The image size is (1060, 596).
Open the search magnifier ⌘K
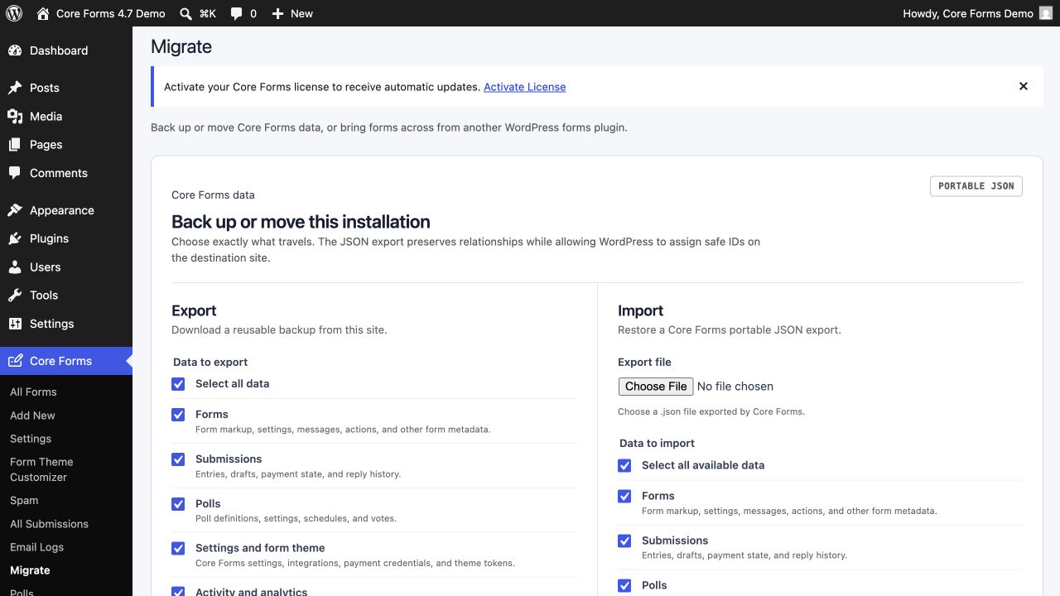[185, 13]
